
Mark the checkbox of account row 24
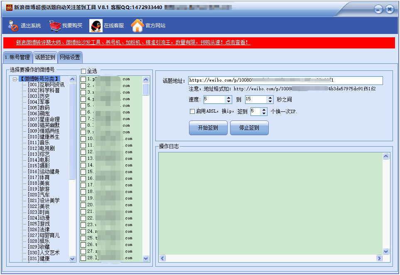coord(83,232)
